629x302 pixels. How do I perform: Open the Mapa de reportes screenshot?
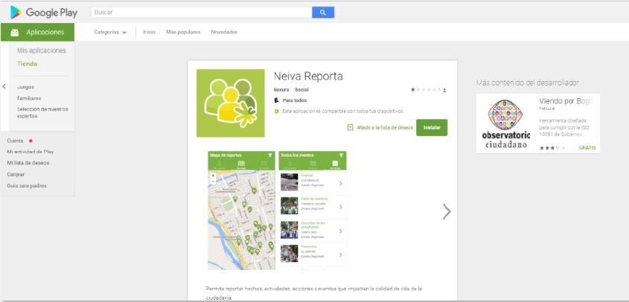coord(241,211)
